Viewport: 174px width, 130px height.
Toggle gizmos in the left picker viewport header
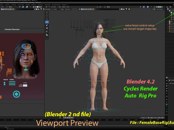click(23, 7)
